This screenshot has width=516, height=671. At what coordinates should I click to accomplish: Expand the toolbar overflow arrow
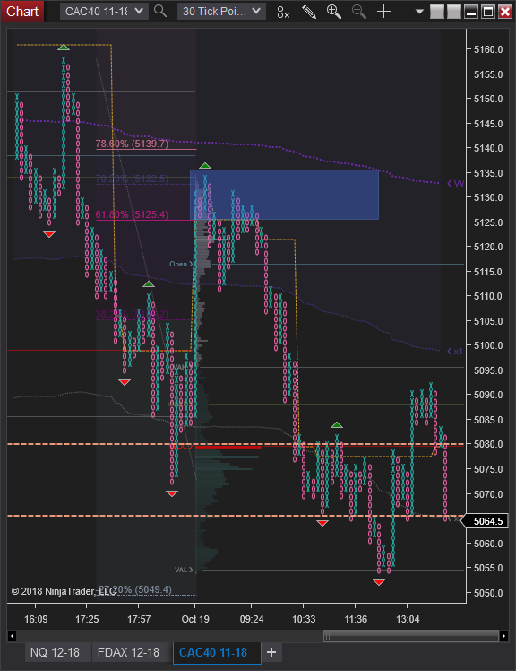420,12
